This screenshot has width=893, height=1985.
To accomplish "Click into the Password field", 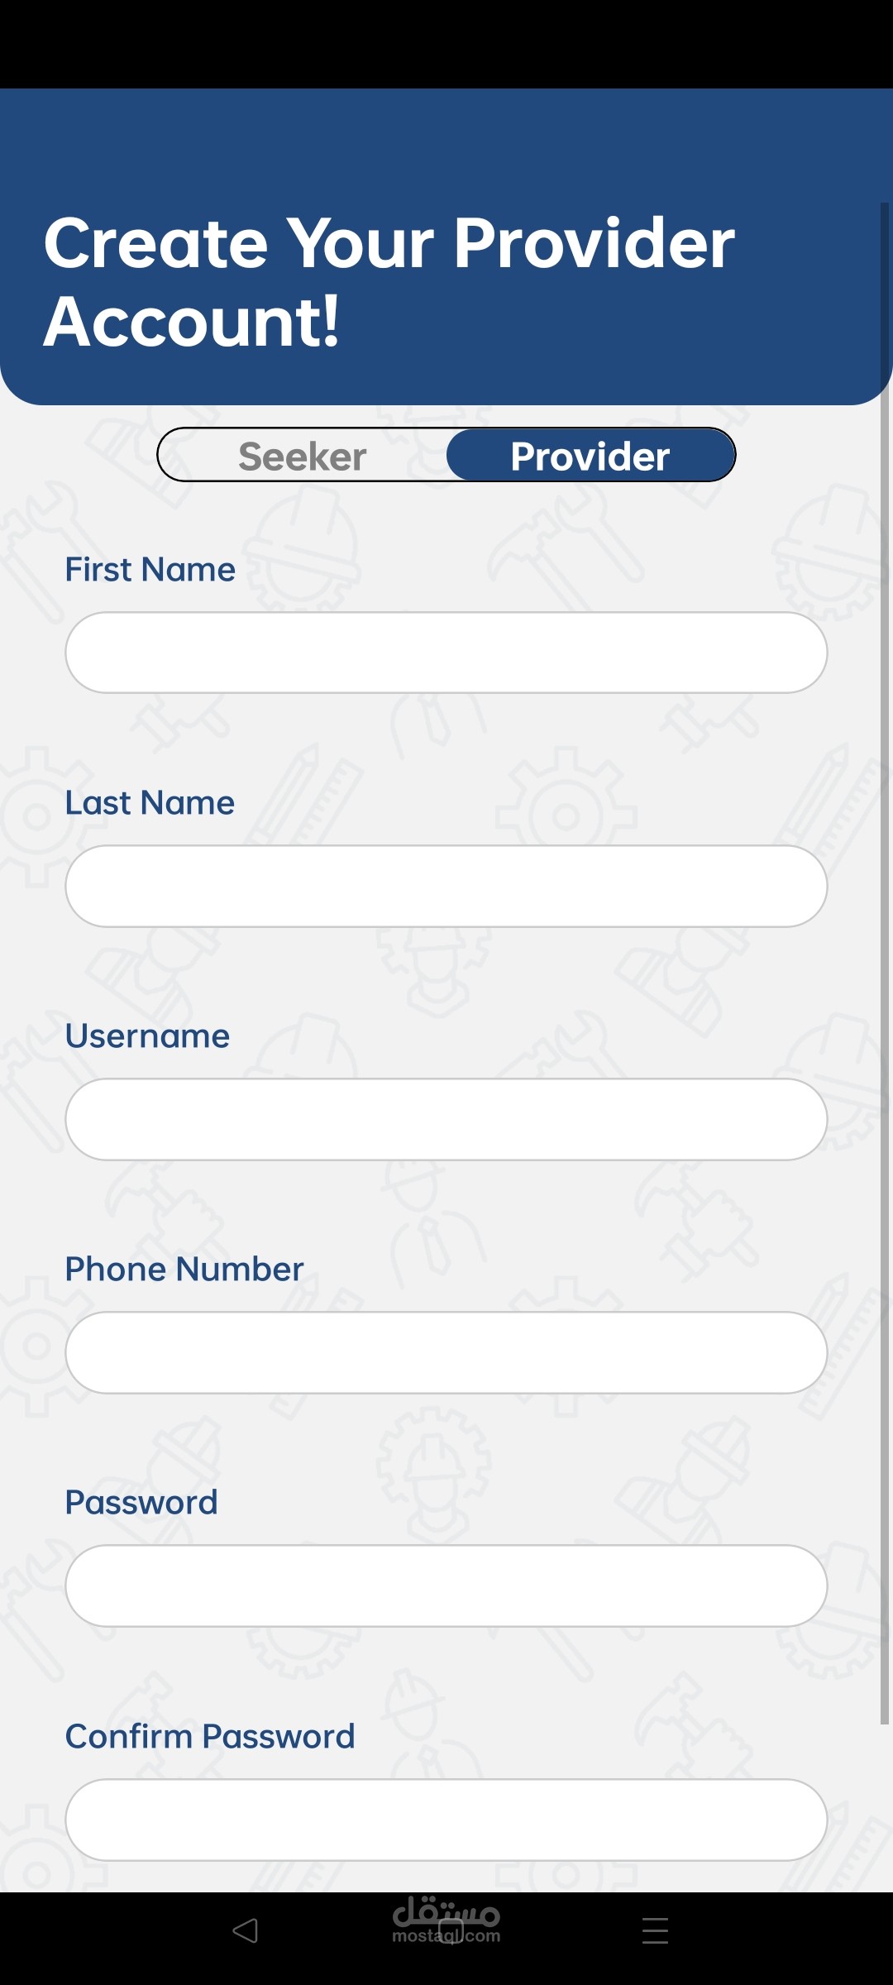I will 446,1586.
